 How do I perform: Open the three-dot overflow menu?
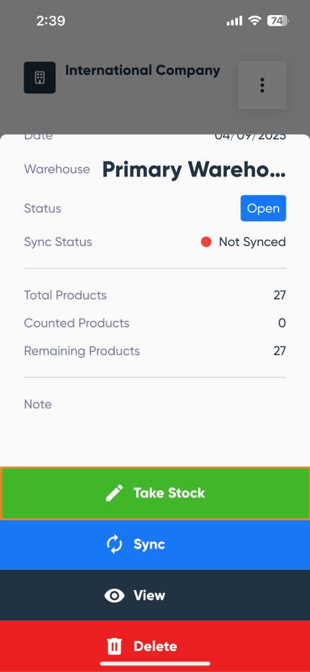coord(262,85)
